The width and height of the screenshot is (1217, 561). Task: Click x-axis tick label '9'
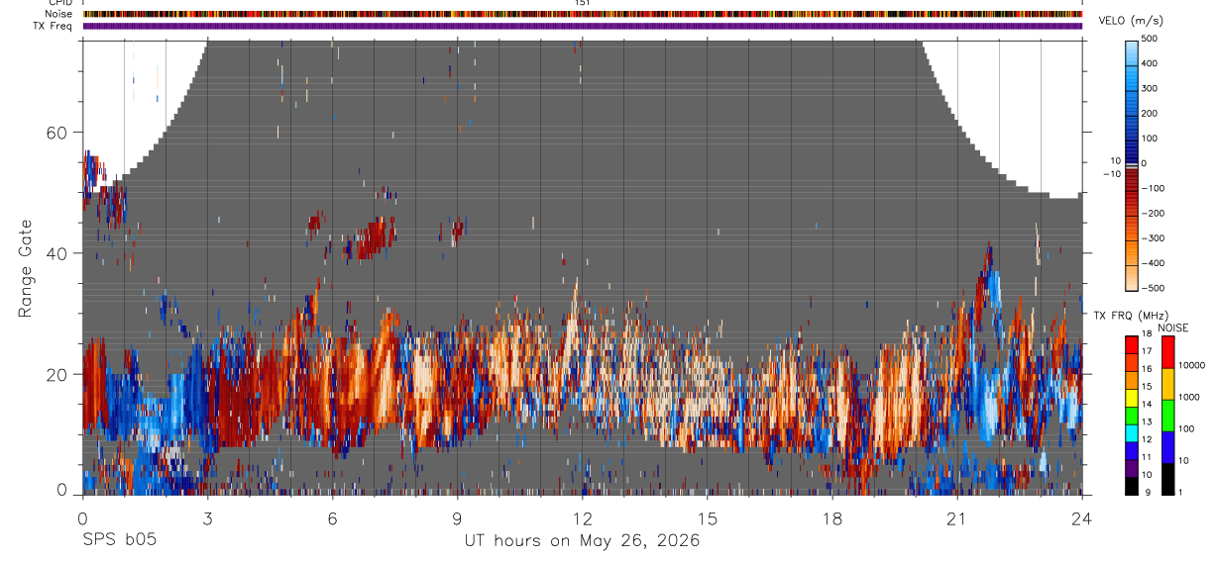click(x=457, y=518)
